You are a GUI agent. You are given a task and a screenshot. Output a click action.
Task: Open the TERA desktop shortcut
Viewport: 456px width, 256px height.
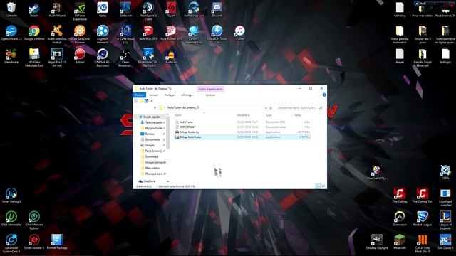pos(445,172)
